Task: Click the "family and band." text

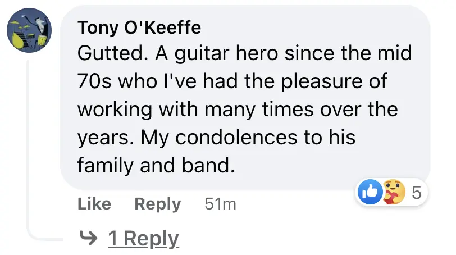Action: (x=155, y=166)
